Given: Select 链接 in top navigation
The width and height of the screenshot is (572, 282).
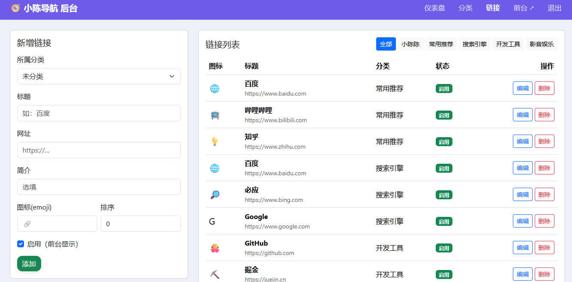Looking at the screenshot, I should coord(493,8).
